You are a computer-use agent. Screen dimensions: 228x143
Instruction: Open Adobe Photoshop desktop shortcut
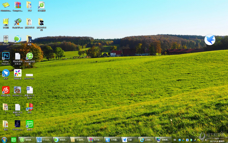(x=6, y=56)
